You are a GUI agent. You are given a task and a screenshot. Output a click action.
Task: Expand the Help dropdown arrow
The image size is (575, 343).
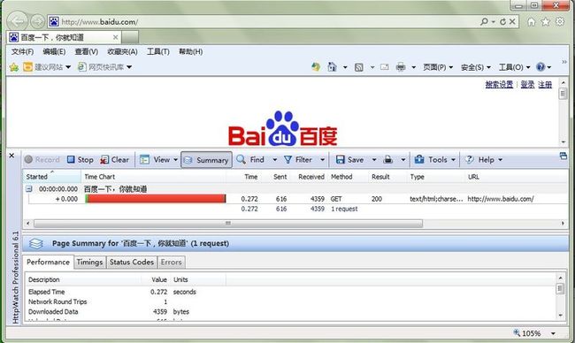pos(500,160)
